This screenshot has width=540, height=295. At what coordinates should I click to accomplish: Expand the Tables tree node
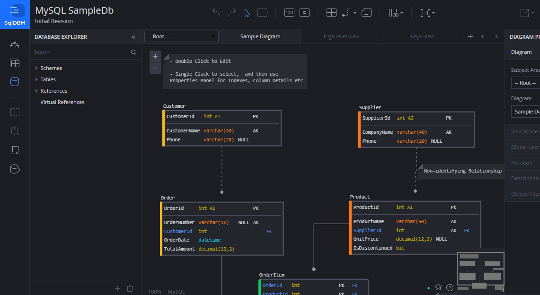click(36, 79)
